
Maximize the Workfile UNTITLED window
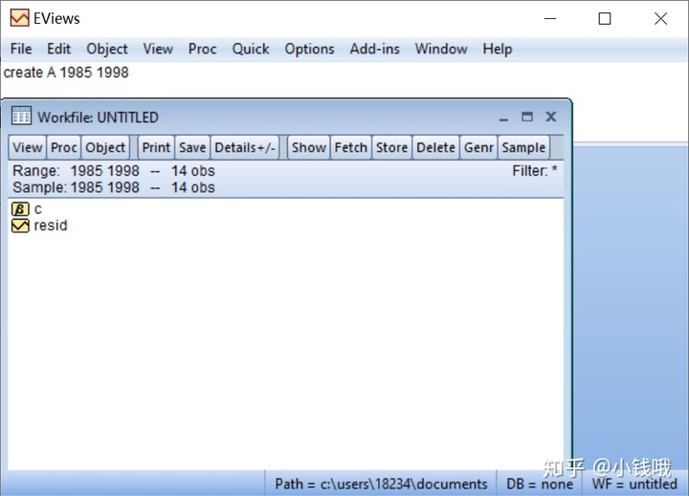[527, 117]
